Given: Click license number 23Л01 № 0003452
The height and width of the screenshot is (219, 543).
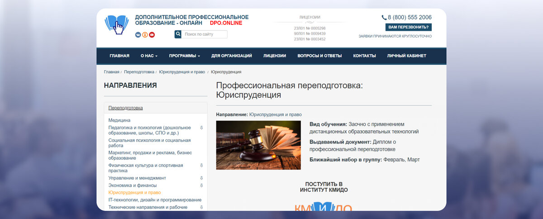Looking at the screenshot, I should tap(310, 39).
